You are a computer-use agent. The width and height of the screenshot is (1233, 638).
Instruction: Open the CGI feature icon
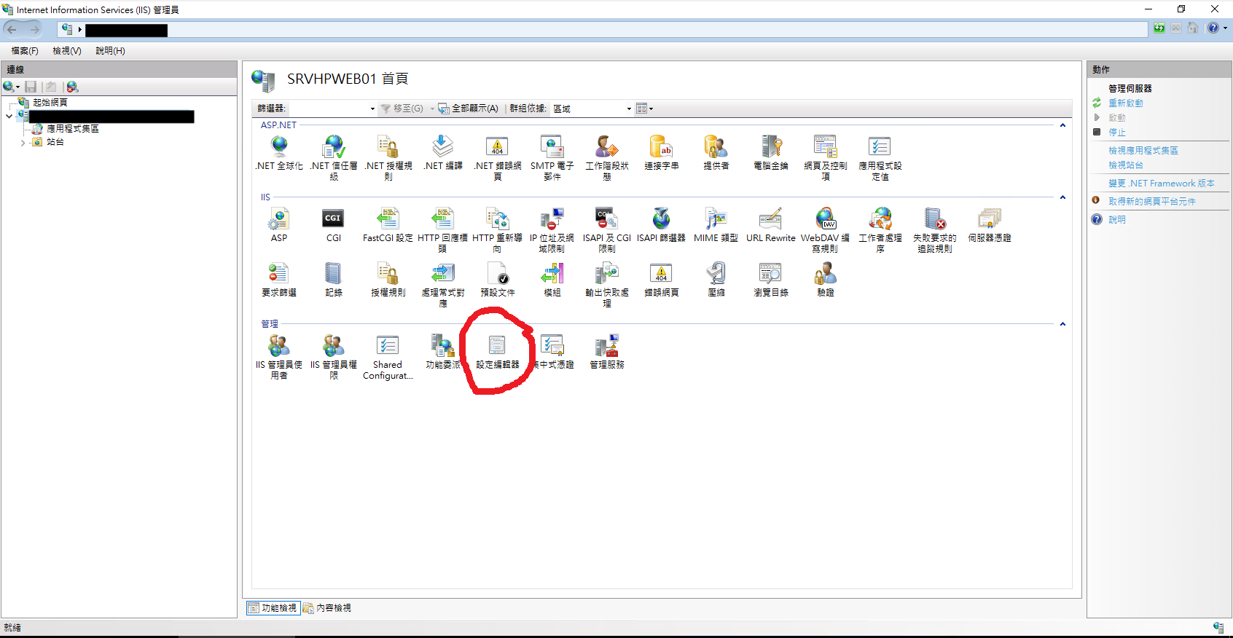click(x=334, y=225)
